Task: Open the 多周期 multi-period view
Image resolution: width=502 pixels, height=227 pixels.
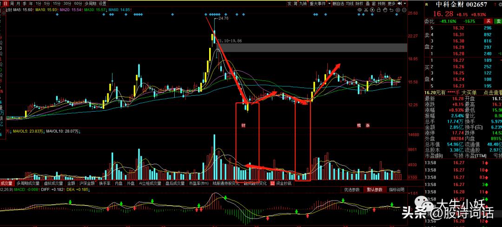Action: click(91, 4)
